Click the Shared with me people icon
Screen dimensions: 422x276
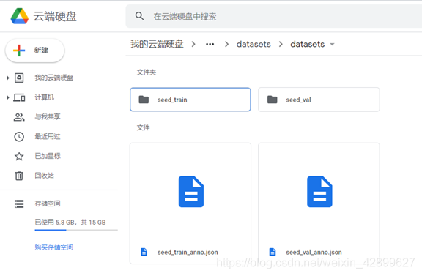coord(19,117)
